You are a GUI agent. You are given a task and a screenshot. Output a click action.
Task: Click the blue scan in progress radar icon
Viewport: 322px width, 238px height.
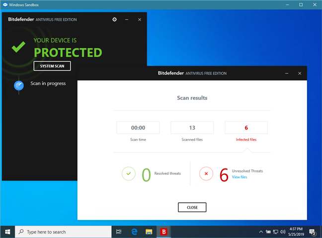pos(19,85)
